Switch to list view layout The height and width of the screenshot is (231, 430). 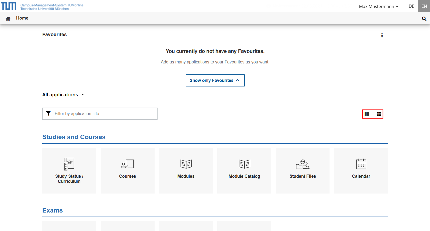coord(379,114)
